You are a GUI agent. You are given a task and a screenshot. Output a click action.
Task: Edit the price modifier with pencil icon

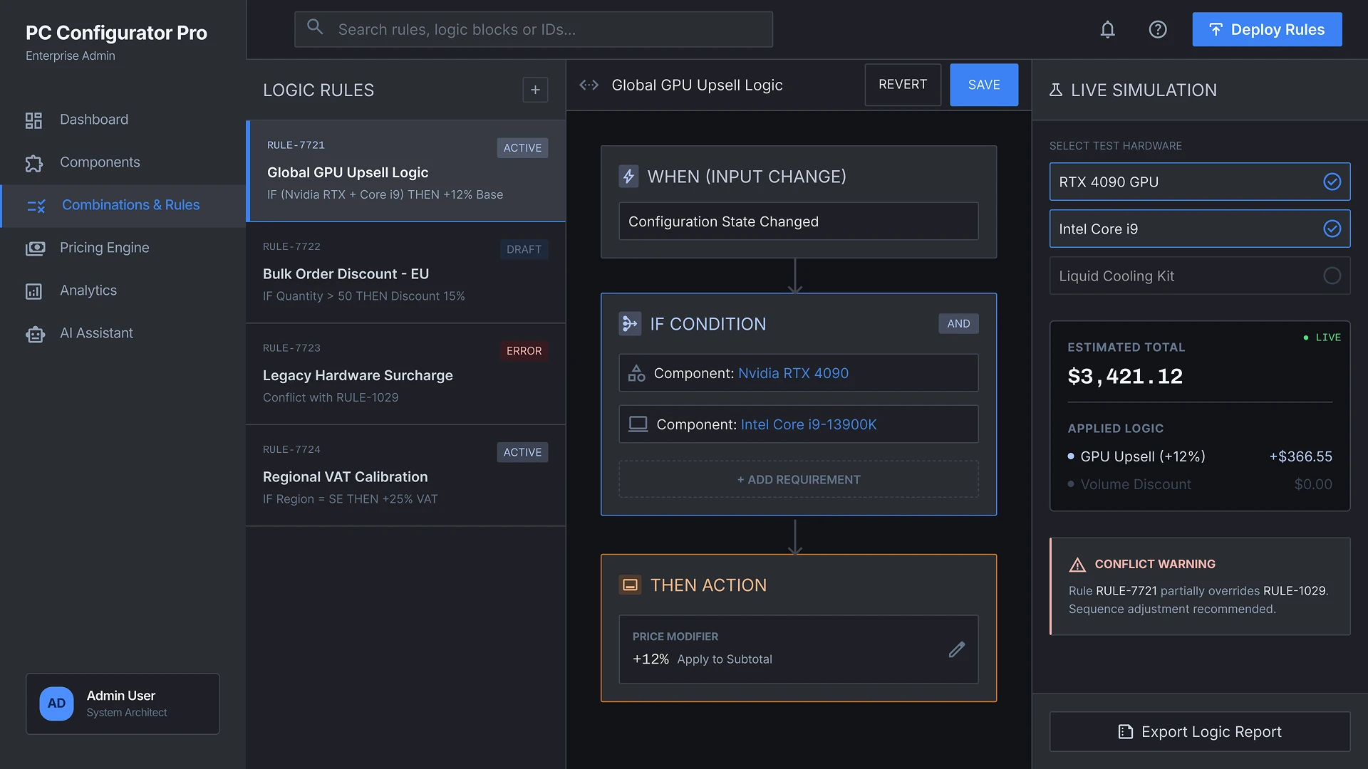(x=956, y=649)
